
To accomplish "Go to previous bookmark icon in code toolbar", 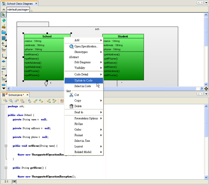I will [x=35, y=101].
